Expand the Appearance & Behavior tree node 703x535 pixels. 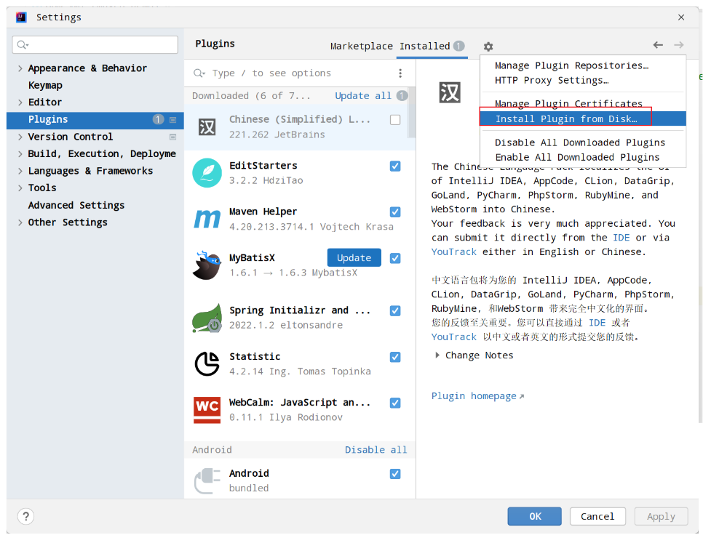[20, 68]
